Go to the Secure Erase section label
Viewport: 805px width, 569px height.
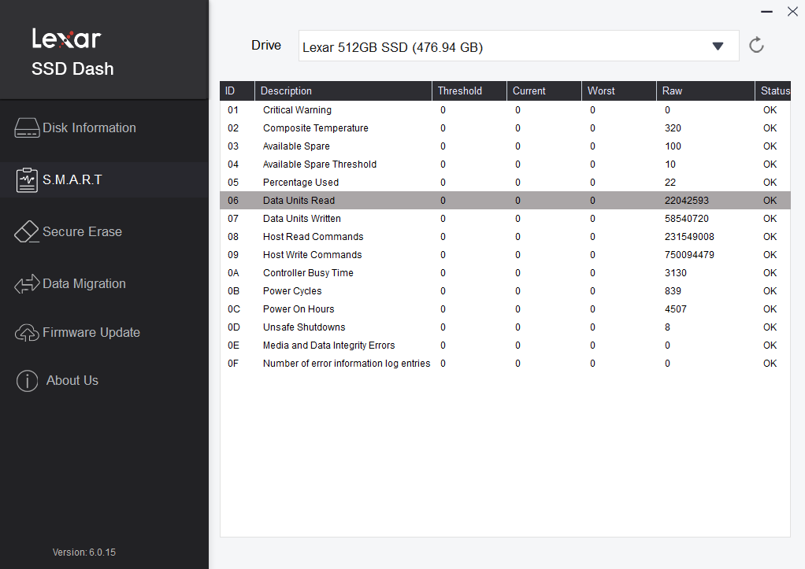pyautogui.click(x=82, y=232)
